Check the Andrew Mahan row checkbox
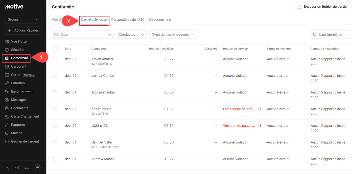352x174 pixels. (56, 159)
